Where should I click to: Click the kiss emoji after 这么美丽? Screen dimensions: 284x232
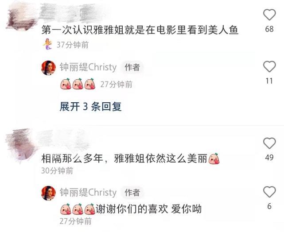214,159
